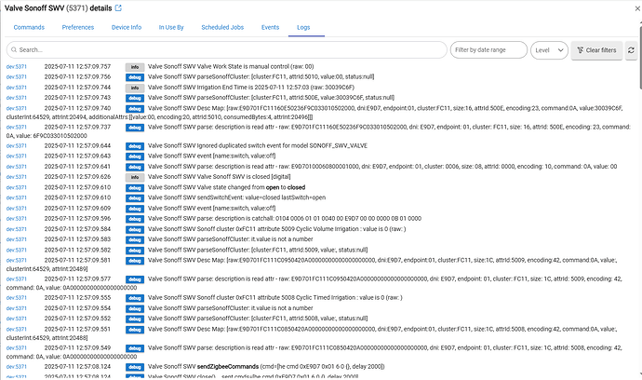Click 'Valve state changed from open to closed' message
Screen dimensions: 642x380
coord(226,187)
